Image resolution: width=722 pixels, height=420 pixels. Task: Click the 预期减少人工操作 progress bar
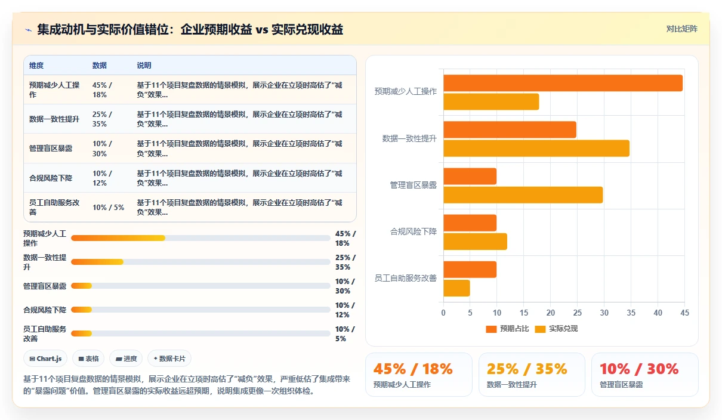200,238
